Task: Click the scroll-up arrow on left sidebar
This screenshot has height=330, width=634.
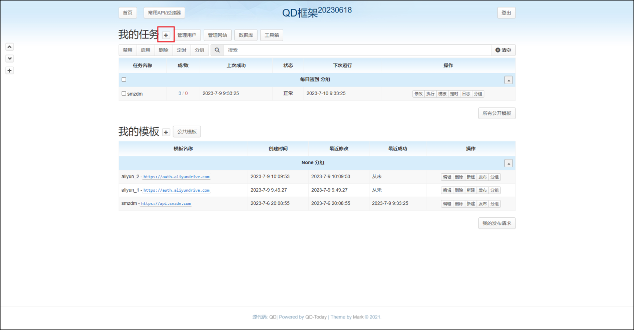Action: coord(10,47)
